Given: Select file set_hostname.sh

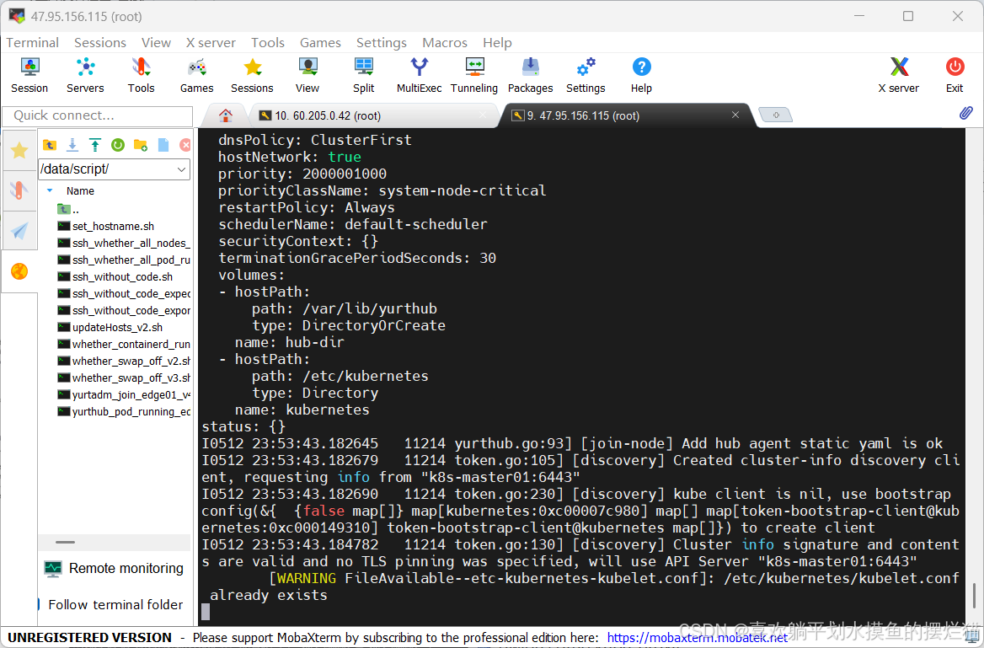Looking at the screenshot, I should [x=105, y=226].
